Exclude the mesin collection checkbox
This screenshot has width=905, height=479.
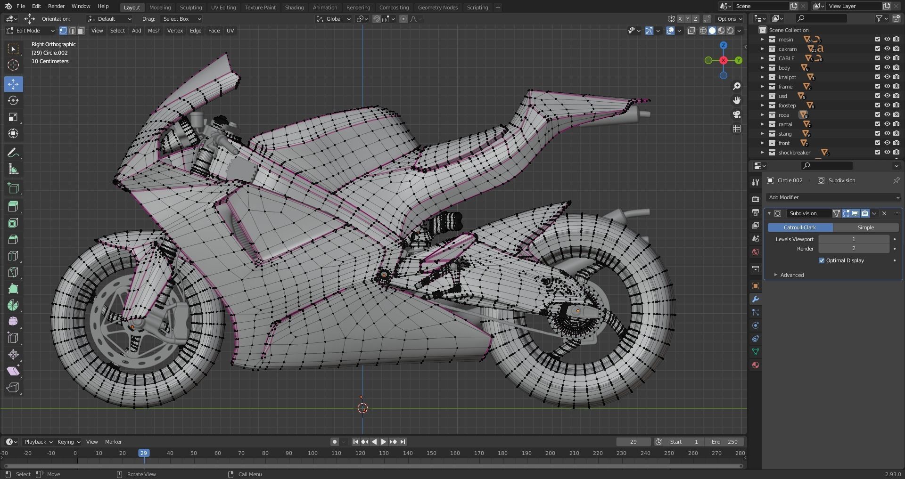click(x=878, y=40)
